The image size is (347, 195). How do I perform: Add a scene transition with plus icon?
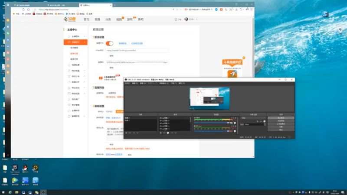click(x=257, y=121)
